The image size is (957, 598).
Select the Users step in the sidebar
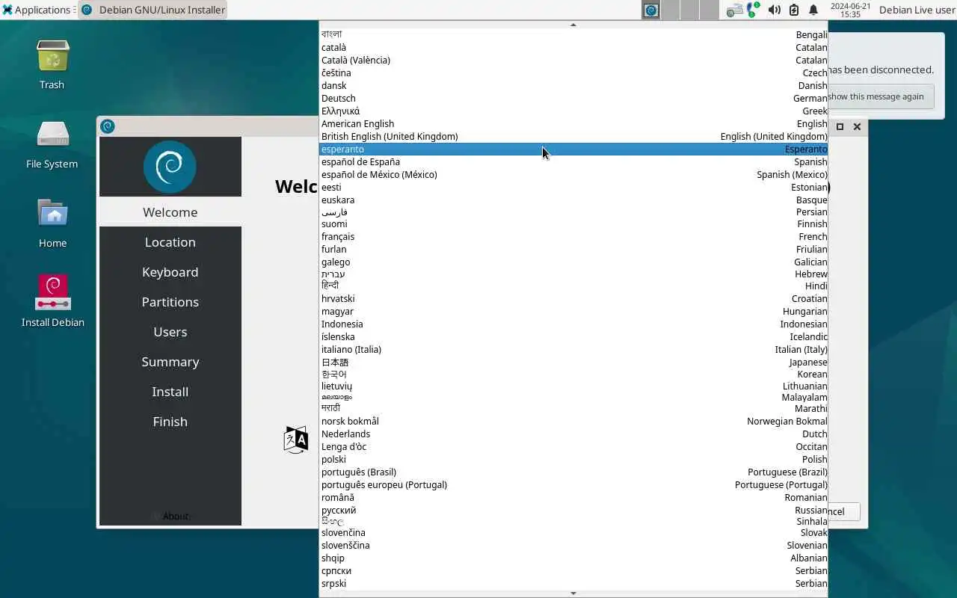(170, 332)
